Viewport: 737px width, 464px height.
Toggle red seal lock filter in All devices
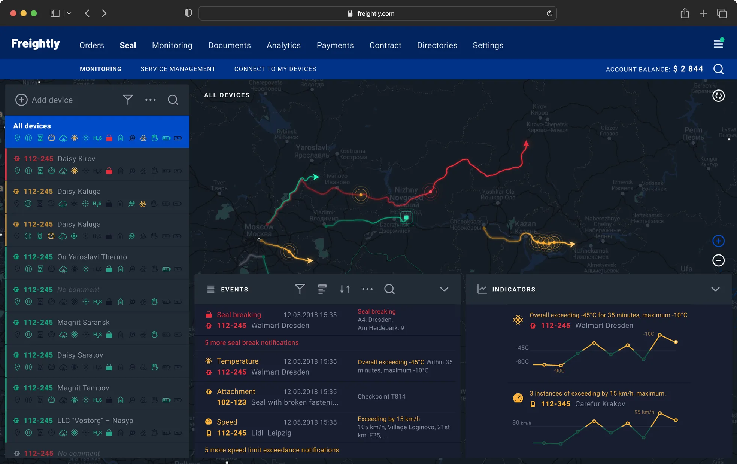click(109, 138)
